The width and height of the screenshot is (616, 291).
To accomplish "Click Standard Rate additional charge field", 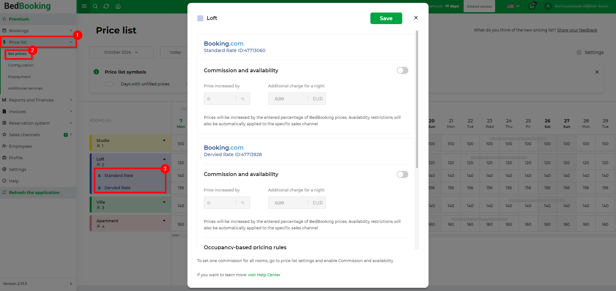I will pyautogui.click(x=297, y=99).
